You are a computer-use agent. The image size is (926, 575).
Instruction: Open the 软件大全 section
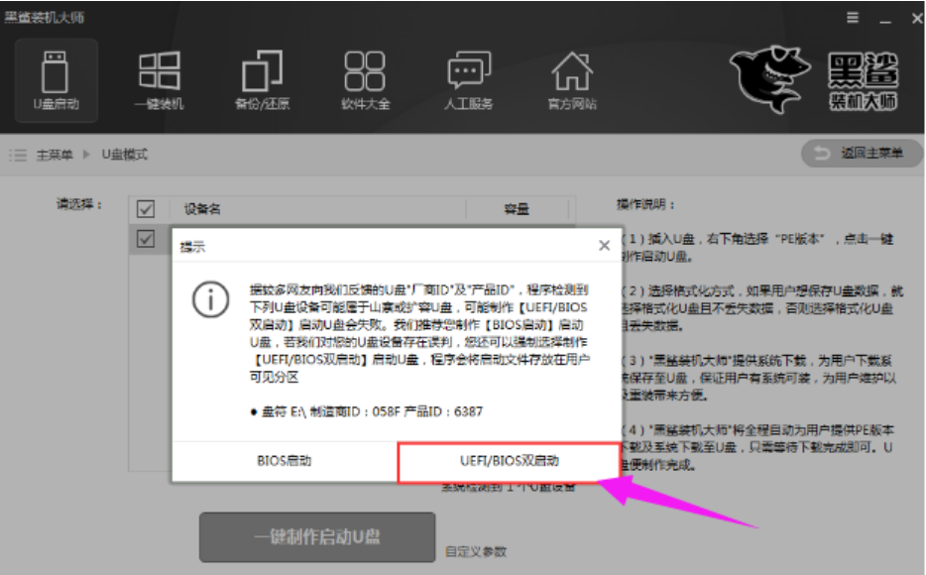(365, 80)
